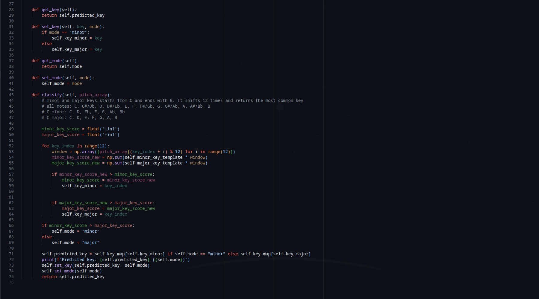Click the 'else:' on line 68
The width and height of the screenshot is (539, 299).
tap(48, 237)
